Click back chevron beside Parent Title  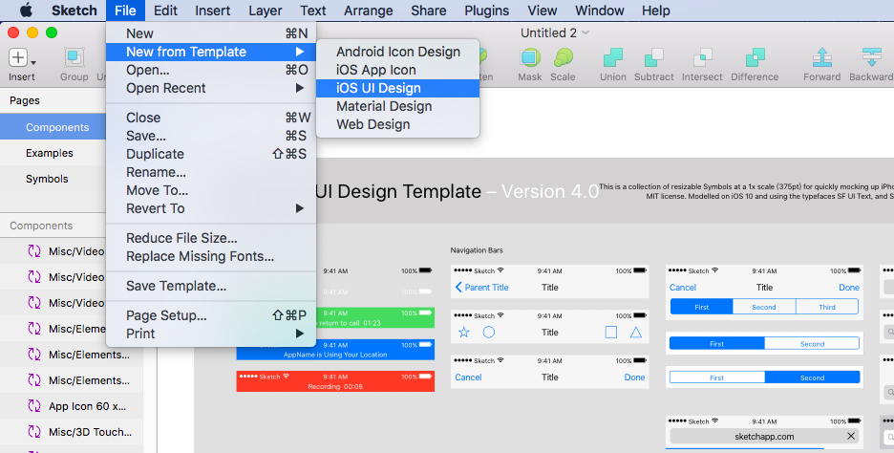(458, 287)
